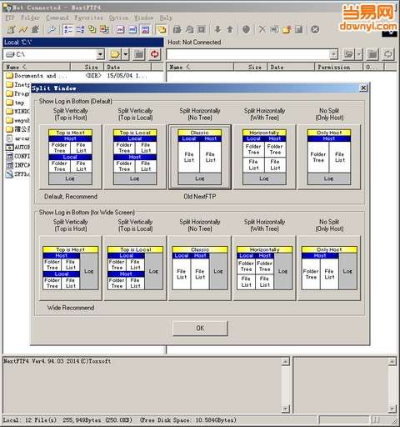Image resolution: width=400 pixels, height=427 pixels.
Task: Open the Help menu
Action: tap(166, 18)
